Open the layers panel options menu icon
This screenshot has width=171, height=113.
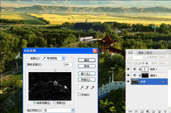click(x=169, y=54)
